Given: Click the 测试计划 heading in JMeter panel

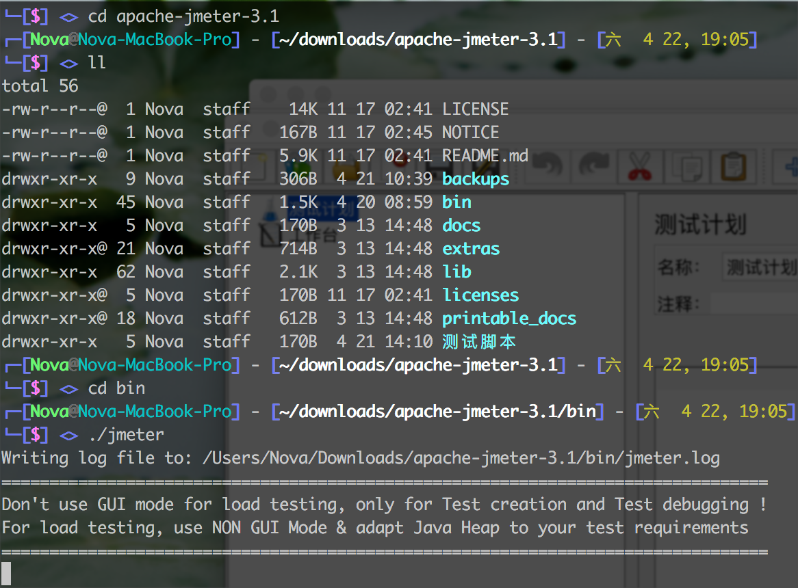Looking at the screenshot, I should point(700,225).
